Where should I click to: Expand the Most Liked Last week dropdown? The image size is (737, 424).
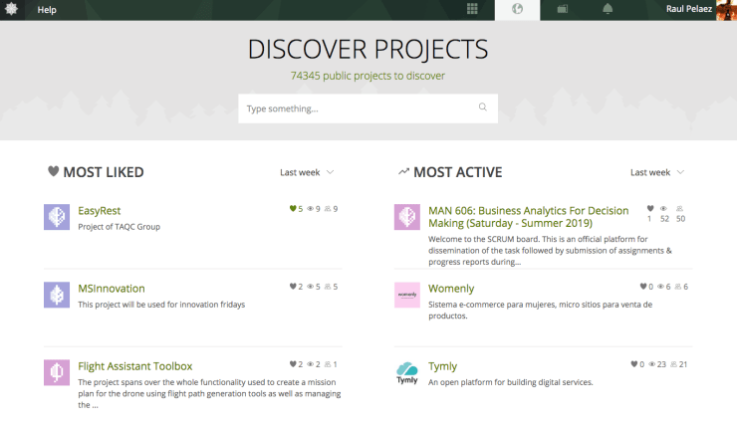[307, 172]
